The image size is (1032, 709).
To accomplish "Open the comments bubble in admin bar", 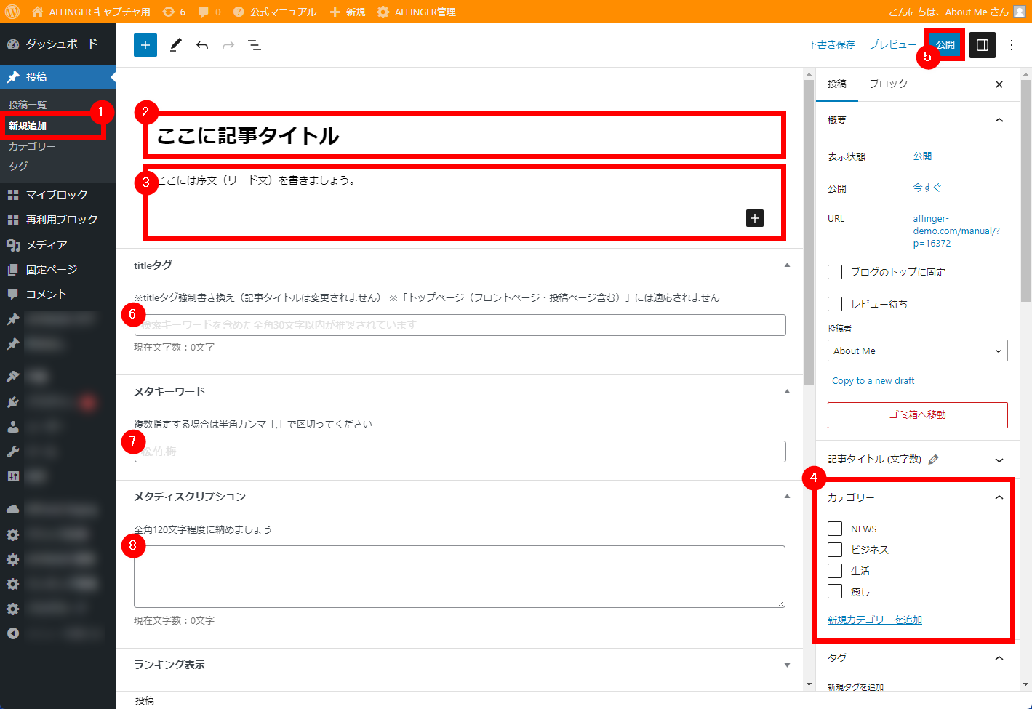I will click(x=209, y=12).
